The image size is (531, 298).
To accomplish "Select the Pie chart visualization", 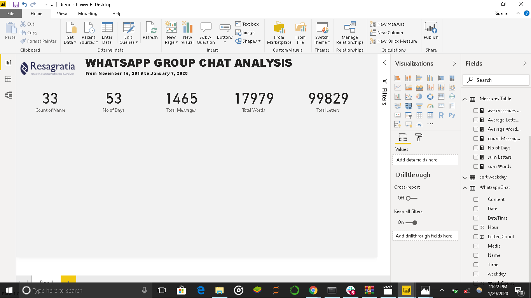I will pyautogui.click(x=419, y=96).
